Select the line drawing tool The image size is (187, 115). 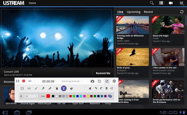36,89
